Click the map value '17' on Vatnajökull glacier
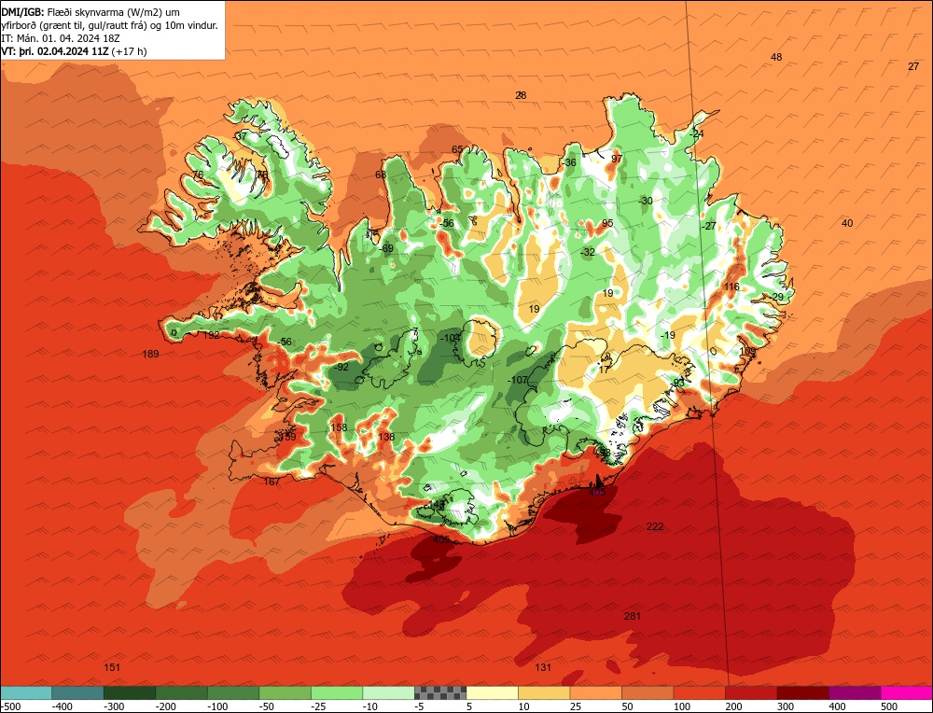Image resolution: width=933 pixels, height=713 pixels. click(x=605, y=370)
